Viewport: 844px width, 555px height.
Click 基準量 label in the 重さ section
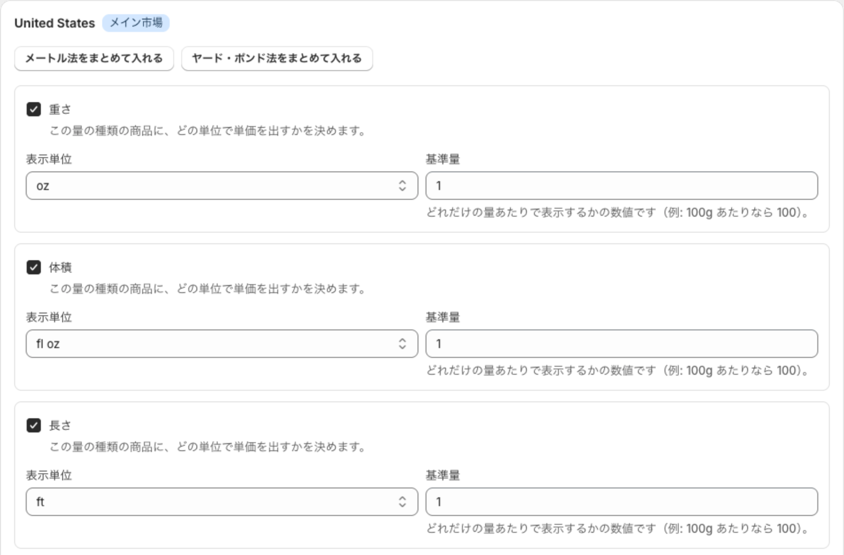pos(443,159)
